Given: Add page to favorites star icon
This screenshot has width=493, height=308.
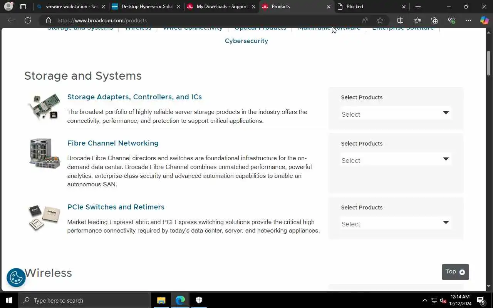Looking at the screenshot, I should 380,20.
